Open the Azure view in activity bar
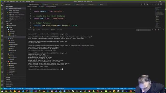This screenshot has width=166, height=93. click(2, 72)
